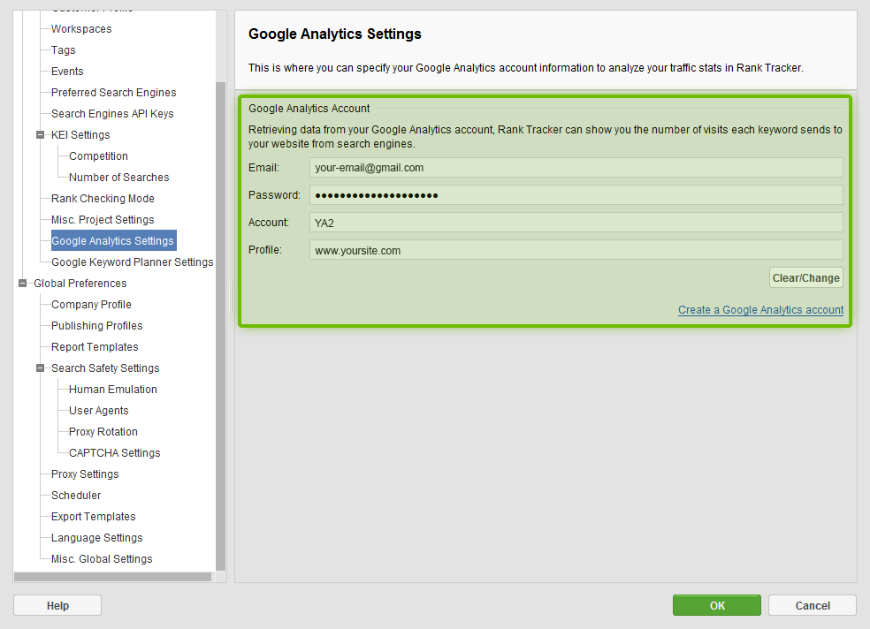Click the settings tree horizontal scrollbar
Image resolution: width=870 pixels, height=629 pixels.
[x=112, y=577]
